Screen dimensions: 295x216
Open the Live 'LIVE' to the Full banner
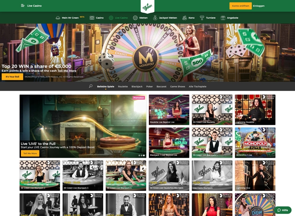83,126
